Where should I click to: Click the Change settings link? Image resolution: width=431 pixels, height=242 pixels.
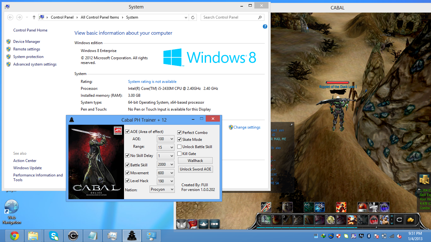click(x=247, y=127)
